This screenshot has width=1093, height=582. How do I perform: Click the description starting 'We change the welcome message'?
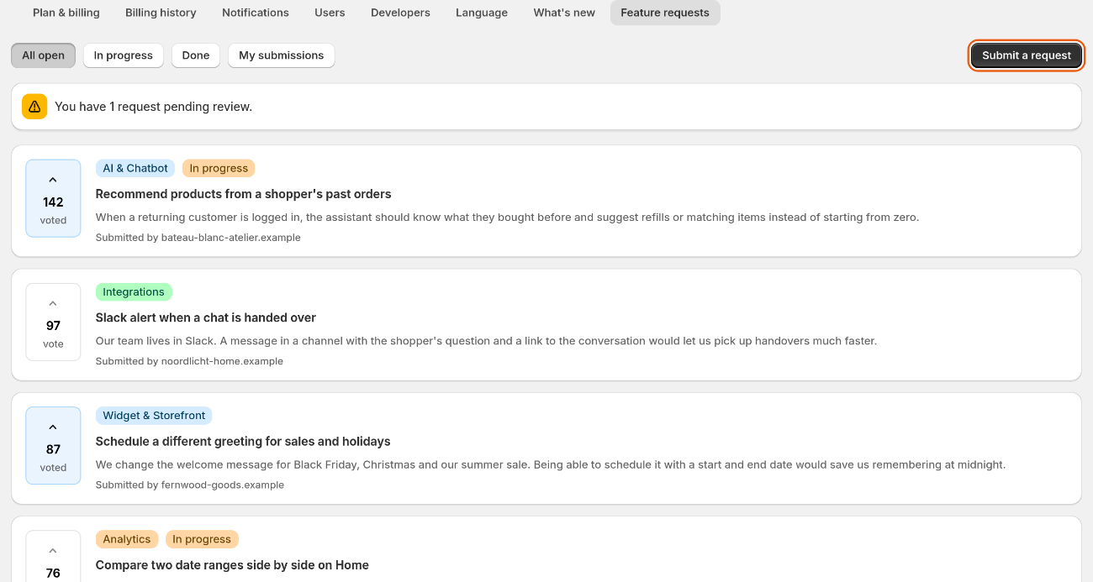click(551, 464)
